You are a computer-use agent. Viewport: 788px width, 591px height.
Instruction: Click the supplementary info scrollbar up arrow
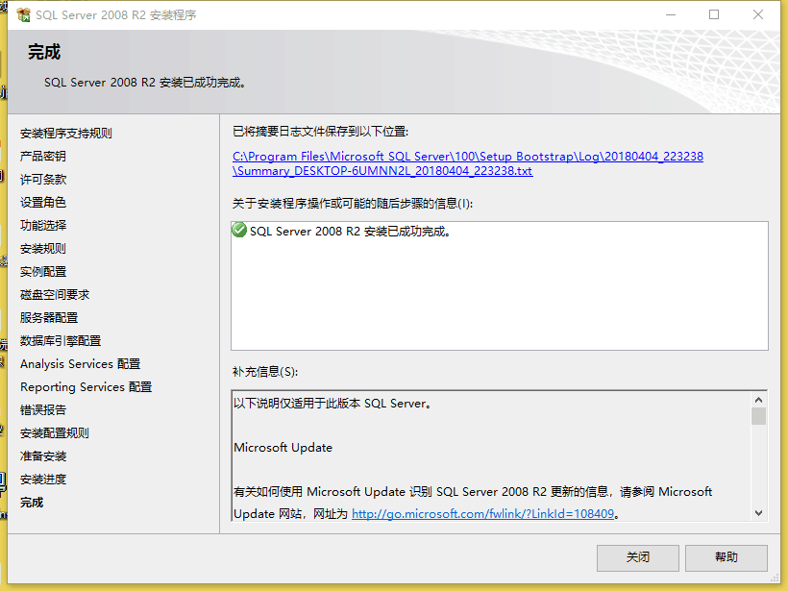point(758,400)
